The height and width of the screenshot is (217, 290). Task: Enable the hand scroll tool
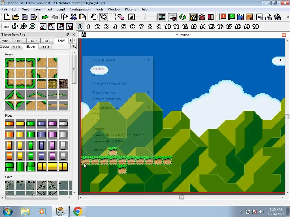pyautogui.click(x=94, y=17)
